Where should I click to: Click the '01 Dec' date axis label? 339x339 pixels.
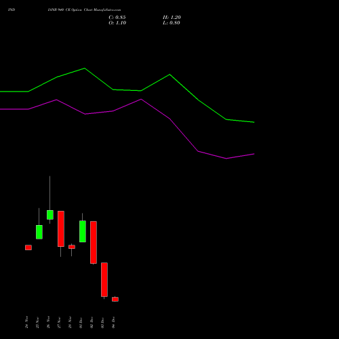81,323
